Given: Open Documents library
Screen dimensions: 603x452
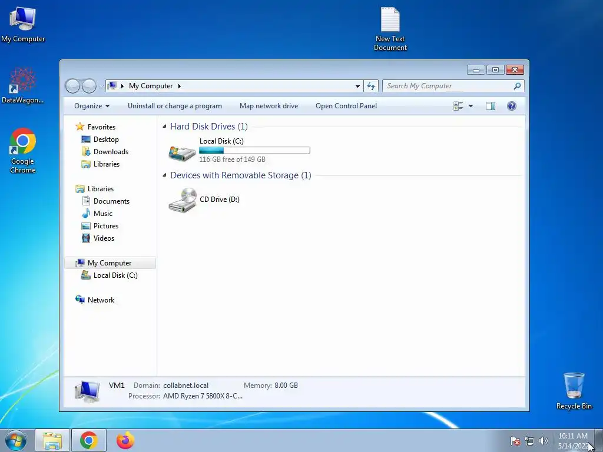Looking at the screenshot, I should click(111, 201).
